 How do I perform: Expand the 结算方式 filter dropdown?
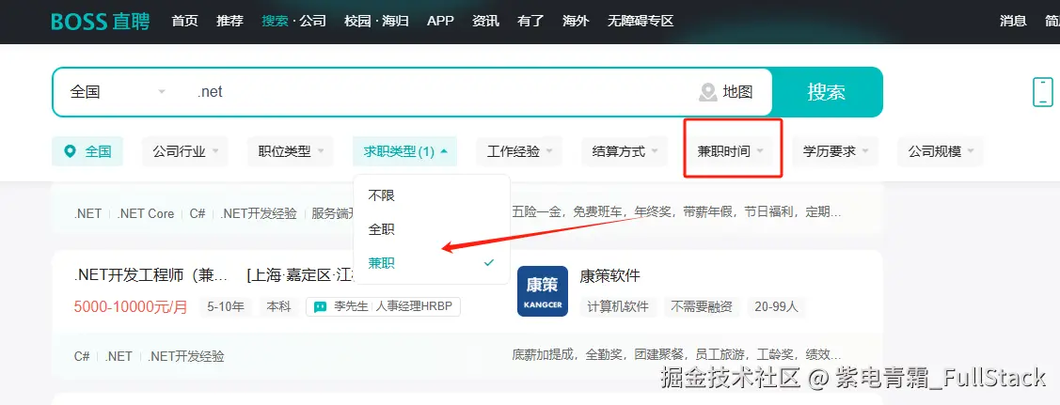point(625,151)
